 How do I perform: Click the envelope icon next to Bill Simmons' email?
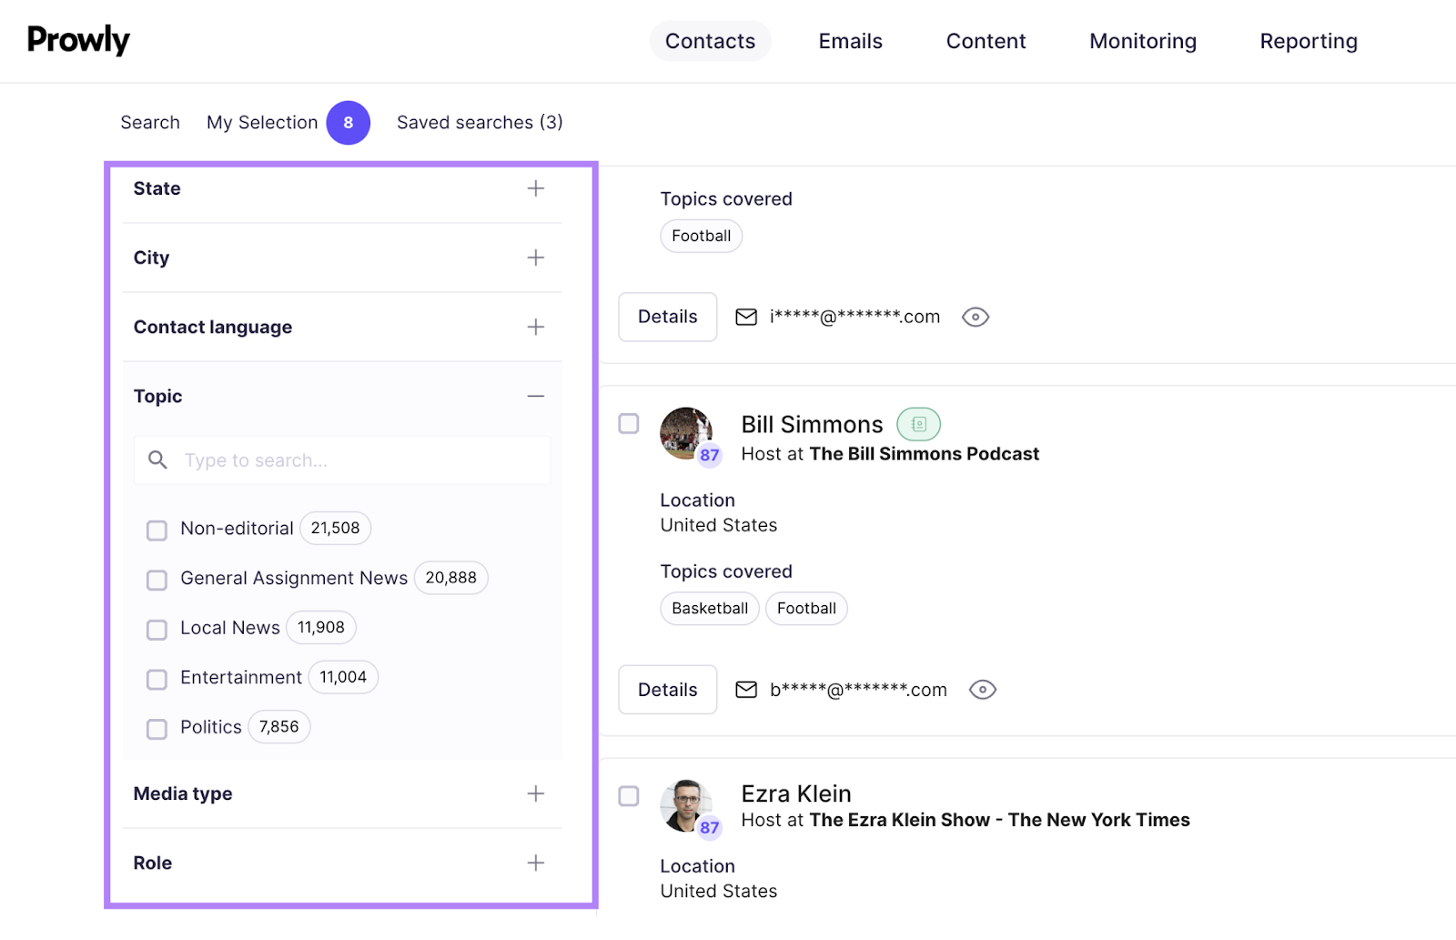click(x=746, y=690)
